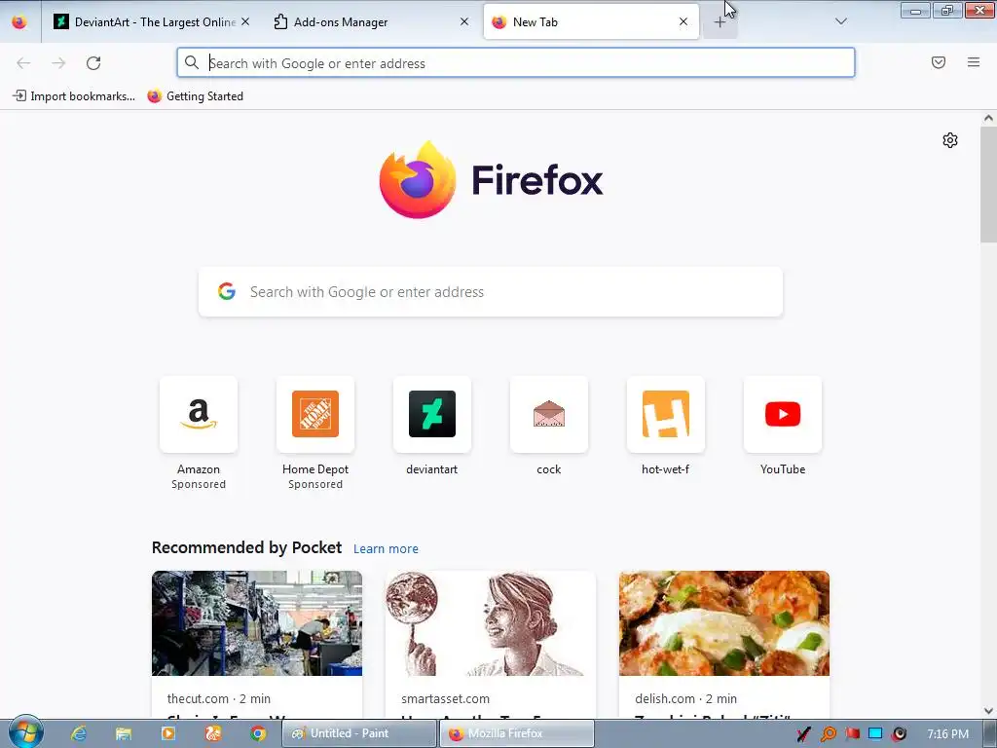The image size is (997, 748).
Task: Open new tab personalize gear settings
Action: 950,140
